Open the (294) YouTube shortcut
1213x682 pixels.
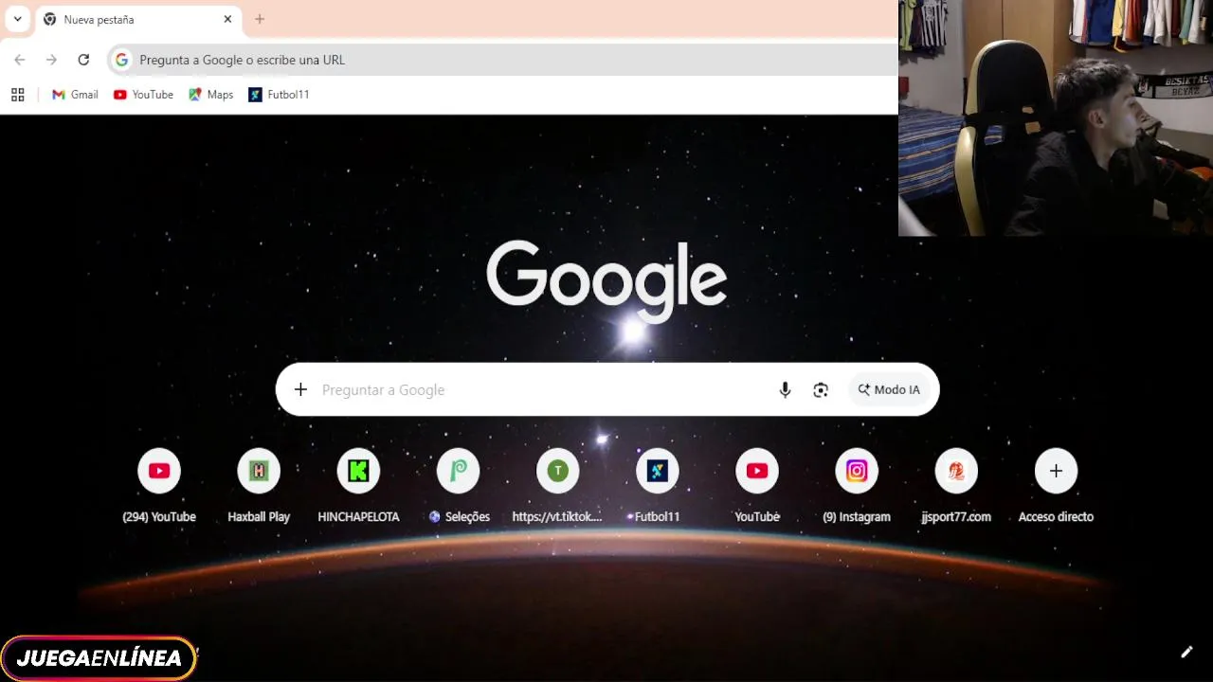coord(159,487)
